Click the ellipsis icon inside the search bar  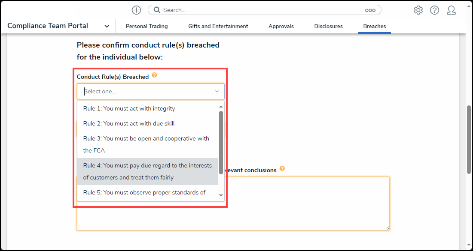pos(371,10)
